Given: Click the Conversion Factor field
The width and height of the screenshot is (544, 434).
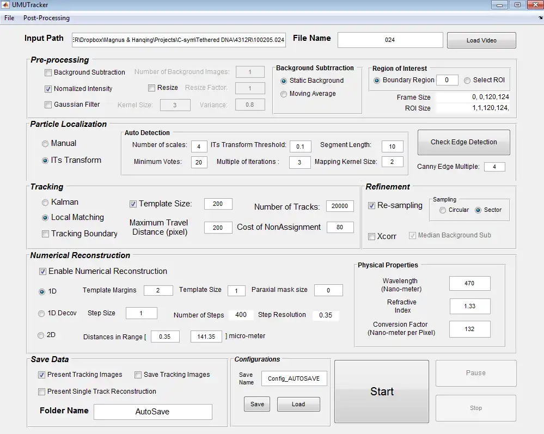Looking at the screenshot, I should pyautogui.click(x=469, y=329).
